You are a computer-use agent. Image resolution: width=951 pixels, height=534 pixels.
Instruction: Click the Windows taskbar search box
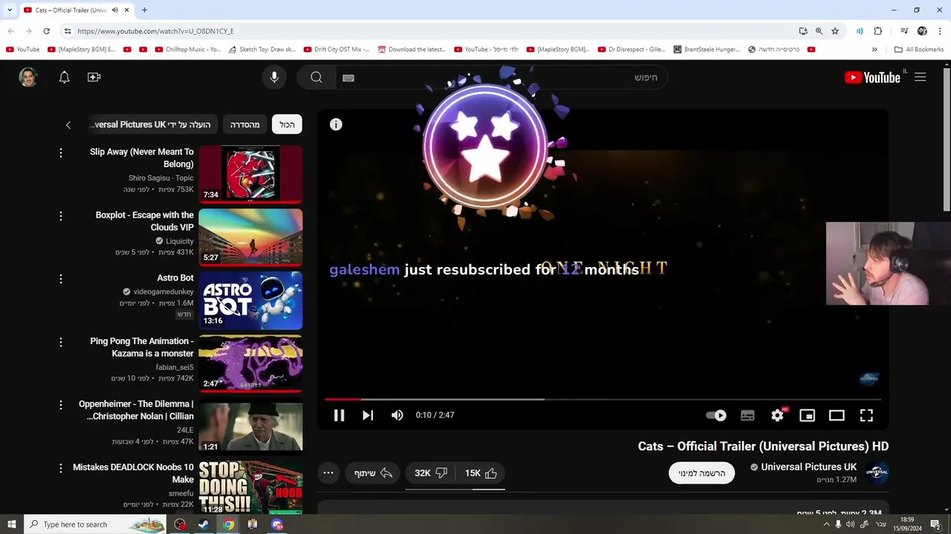tap(96, 524)
